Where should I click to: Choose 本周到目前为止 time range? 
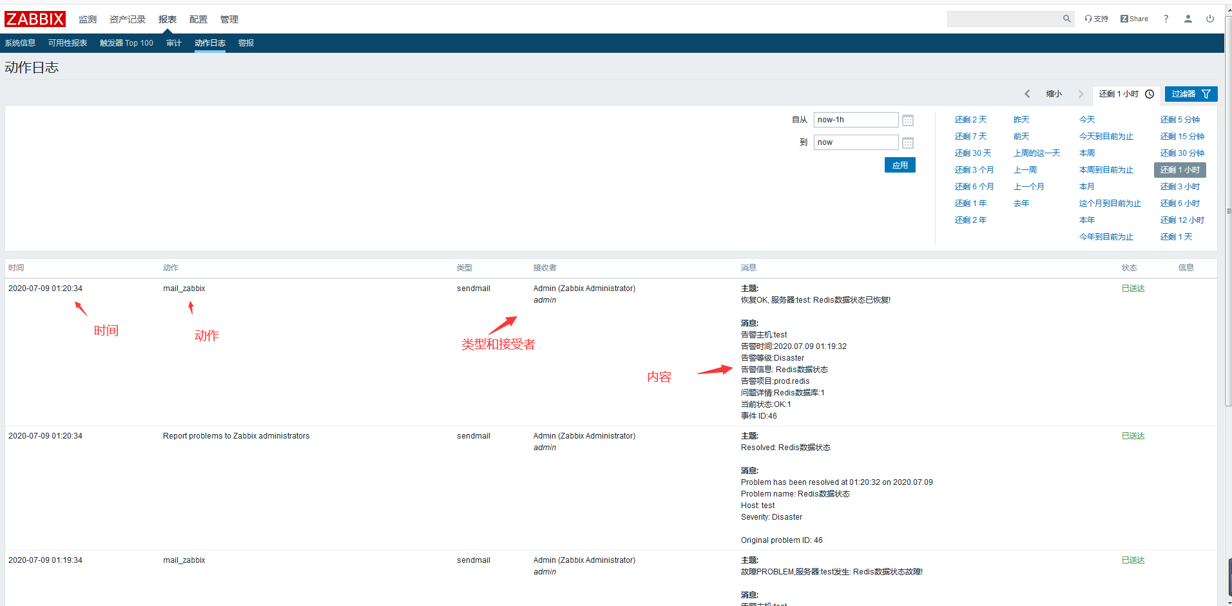1106,170
